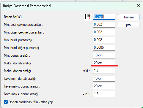The width and height of the screenshot is (143, 108).
Task: Edit the Min. donatı aralığı field
Action: tap(104, 55)
